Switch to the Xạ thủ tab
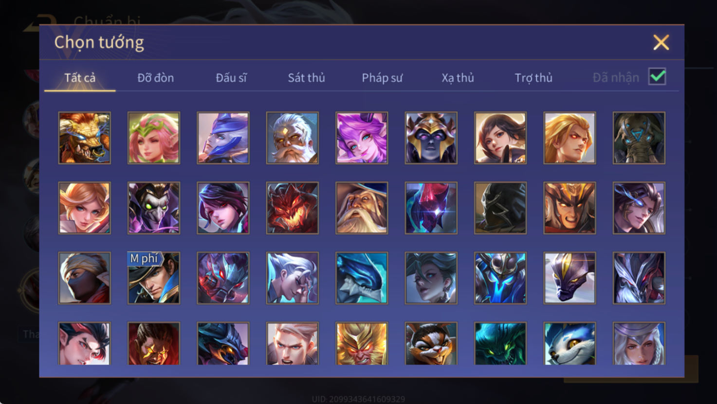717x404 pixels. coord(458,78)
